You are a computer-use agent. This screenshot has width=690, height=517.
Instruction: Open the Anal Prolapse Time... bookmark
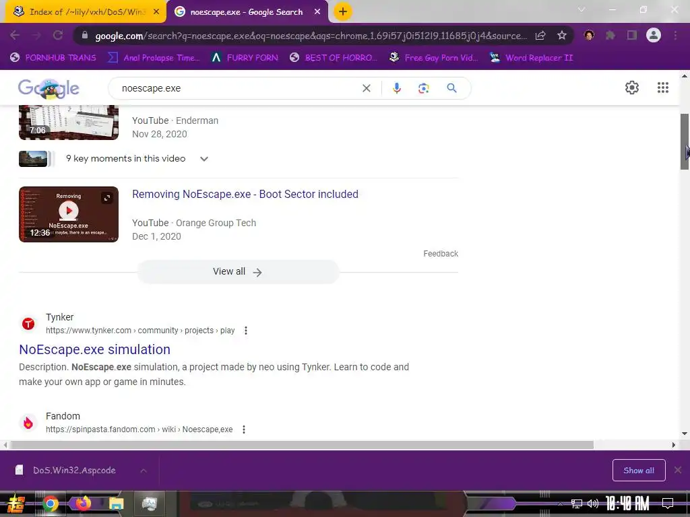click(154, 58)
